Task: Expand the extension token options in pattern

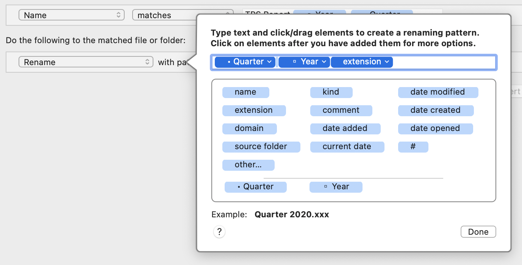Action: 387,62
